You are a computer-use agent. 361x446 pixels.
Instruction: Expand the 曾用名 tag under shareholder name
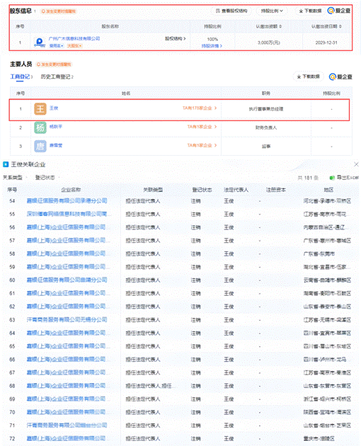(57, 46)
